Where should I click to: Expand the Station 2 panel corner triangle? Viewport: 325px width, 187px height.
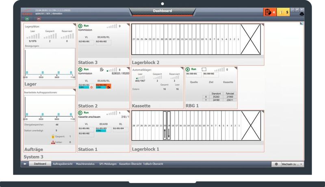coord(128,68)
